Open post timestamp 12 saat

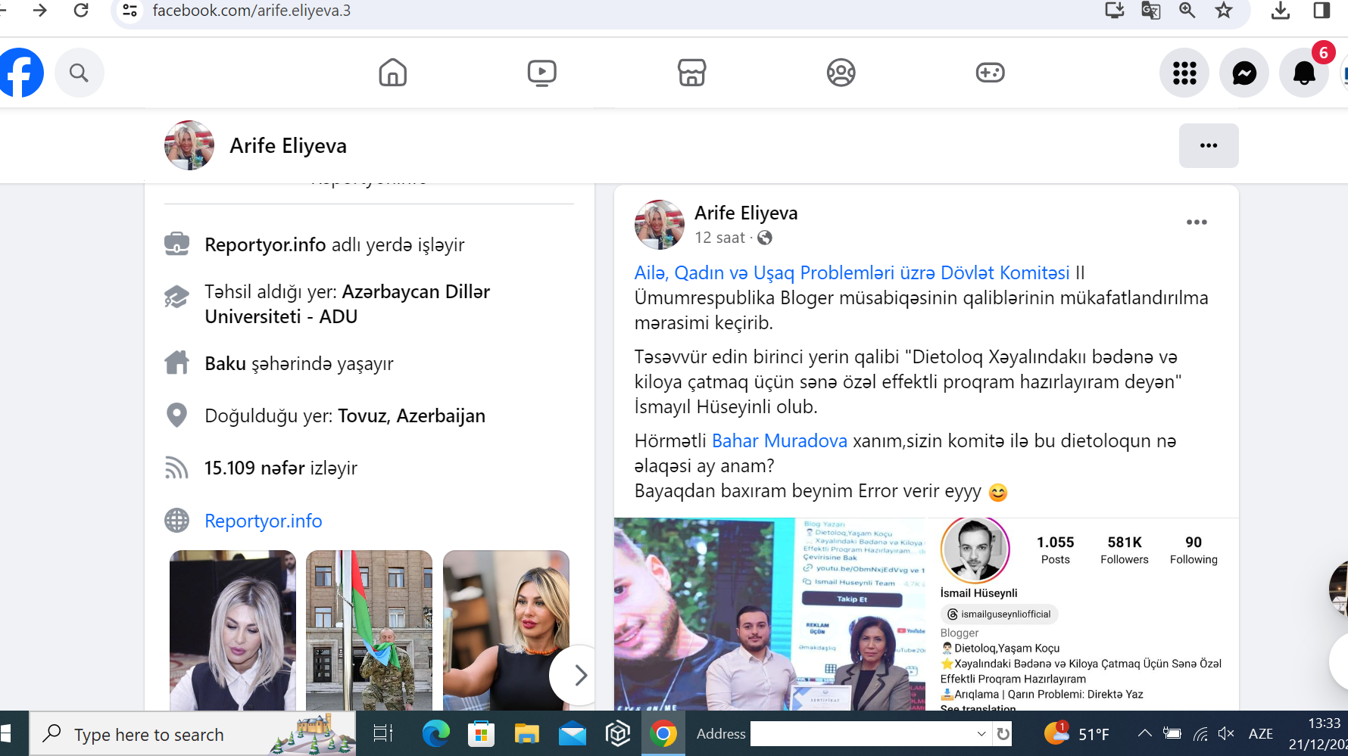[x=720, y=238]
